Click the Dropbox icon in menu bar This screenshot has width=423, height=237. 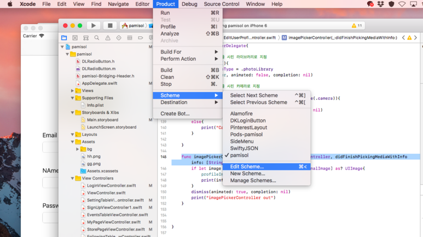(x=380, y=4)
